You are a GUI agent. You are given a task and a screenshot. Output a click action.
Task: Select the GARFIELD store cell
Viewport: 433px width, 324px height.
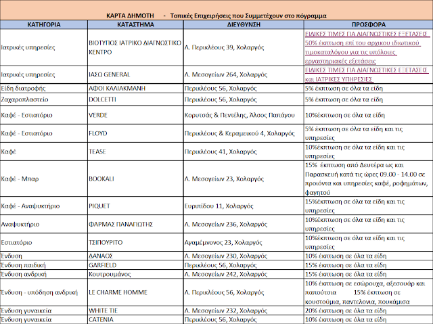point(135,265)
